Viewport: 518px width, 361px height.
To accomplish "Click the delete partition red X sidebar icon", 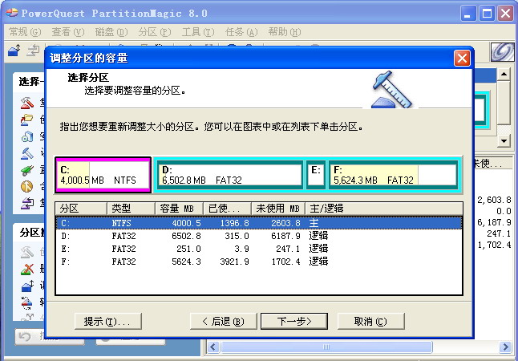I will [x=26, y=269].
